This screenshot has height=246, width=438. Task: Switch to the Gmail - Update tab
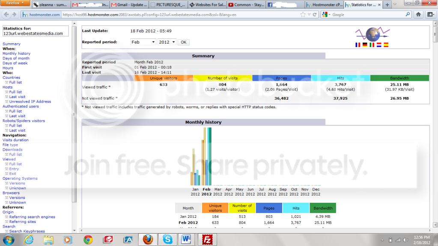pyautogui.click(x=129, y=5)
